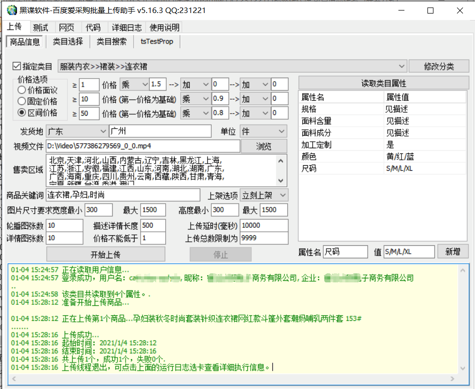This screenshot has width=475, height=389.
Task: Open the 测试 tab
Action: 41,28
